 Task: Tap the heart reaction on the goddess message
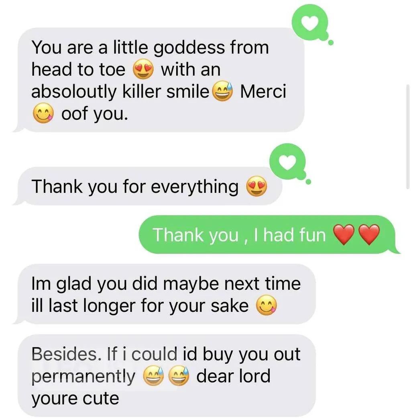pyautogui.click(x=310, y=23)
